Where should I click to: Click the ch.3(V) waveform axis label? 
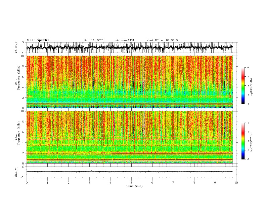(x=16, y=172)
